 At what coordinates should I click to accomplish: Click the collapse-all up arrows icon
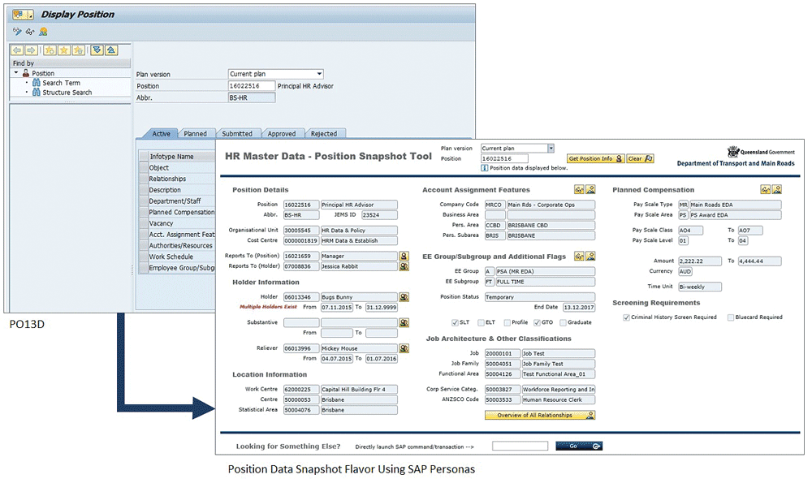[111, 50]
